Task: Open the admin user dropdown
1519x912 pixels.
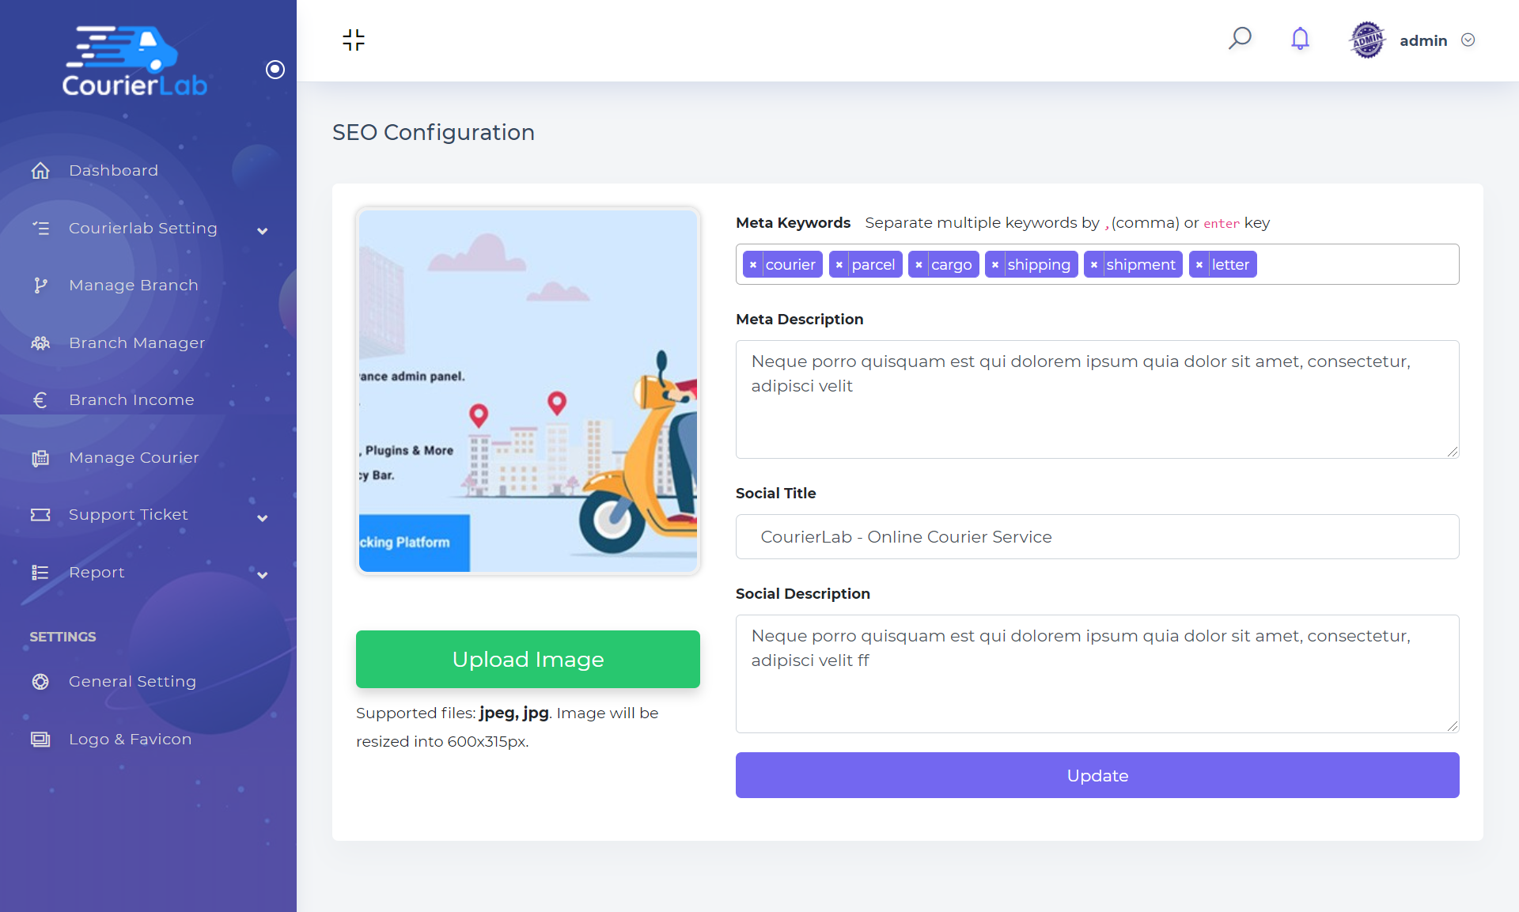Action: click(x=1468, y=40)
